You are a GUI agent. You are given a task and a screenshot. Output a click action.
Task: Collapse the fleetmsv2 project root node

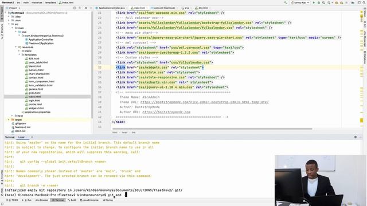6,13
